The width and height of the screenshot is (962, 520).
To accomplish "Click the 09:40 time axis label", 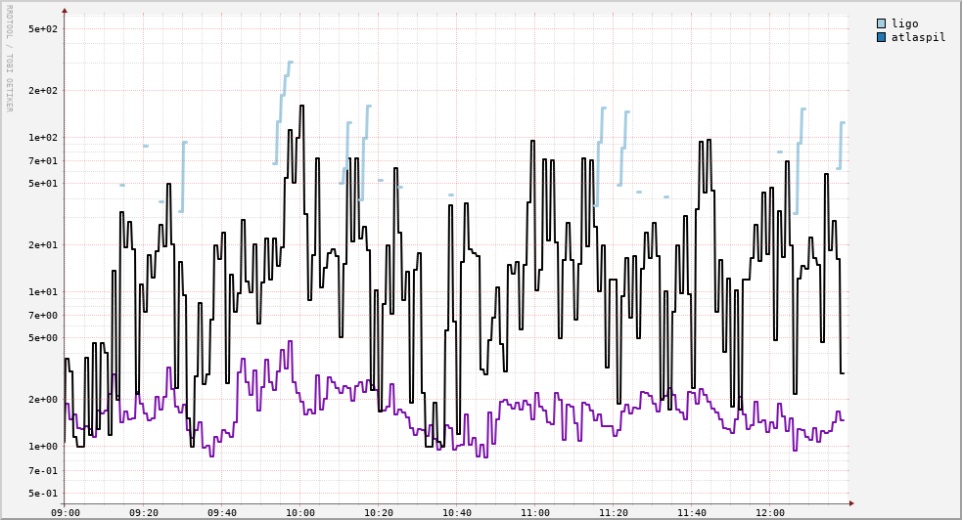I will pos(222,512).
